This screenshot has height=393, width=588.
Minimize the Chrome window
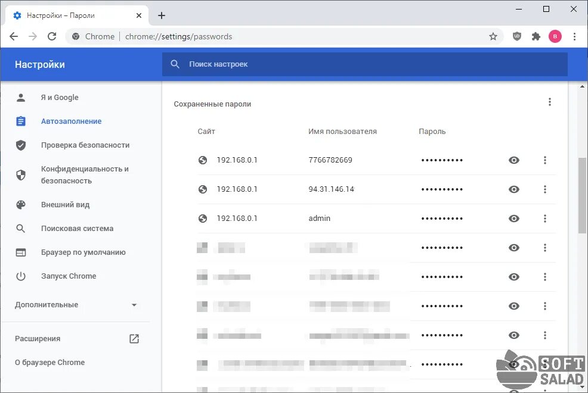[x=519, y=9]
